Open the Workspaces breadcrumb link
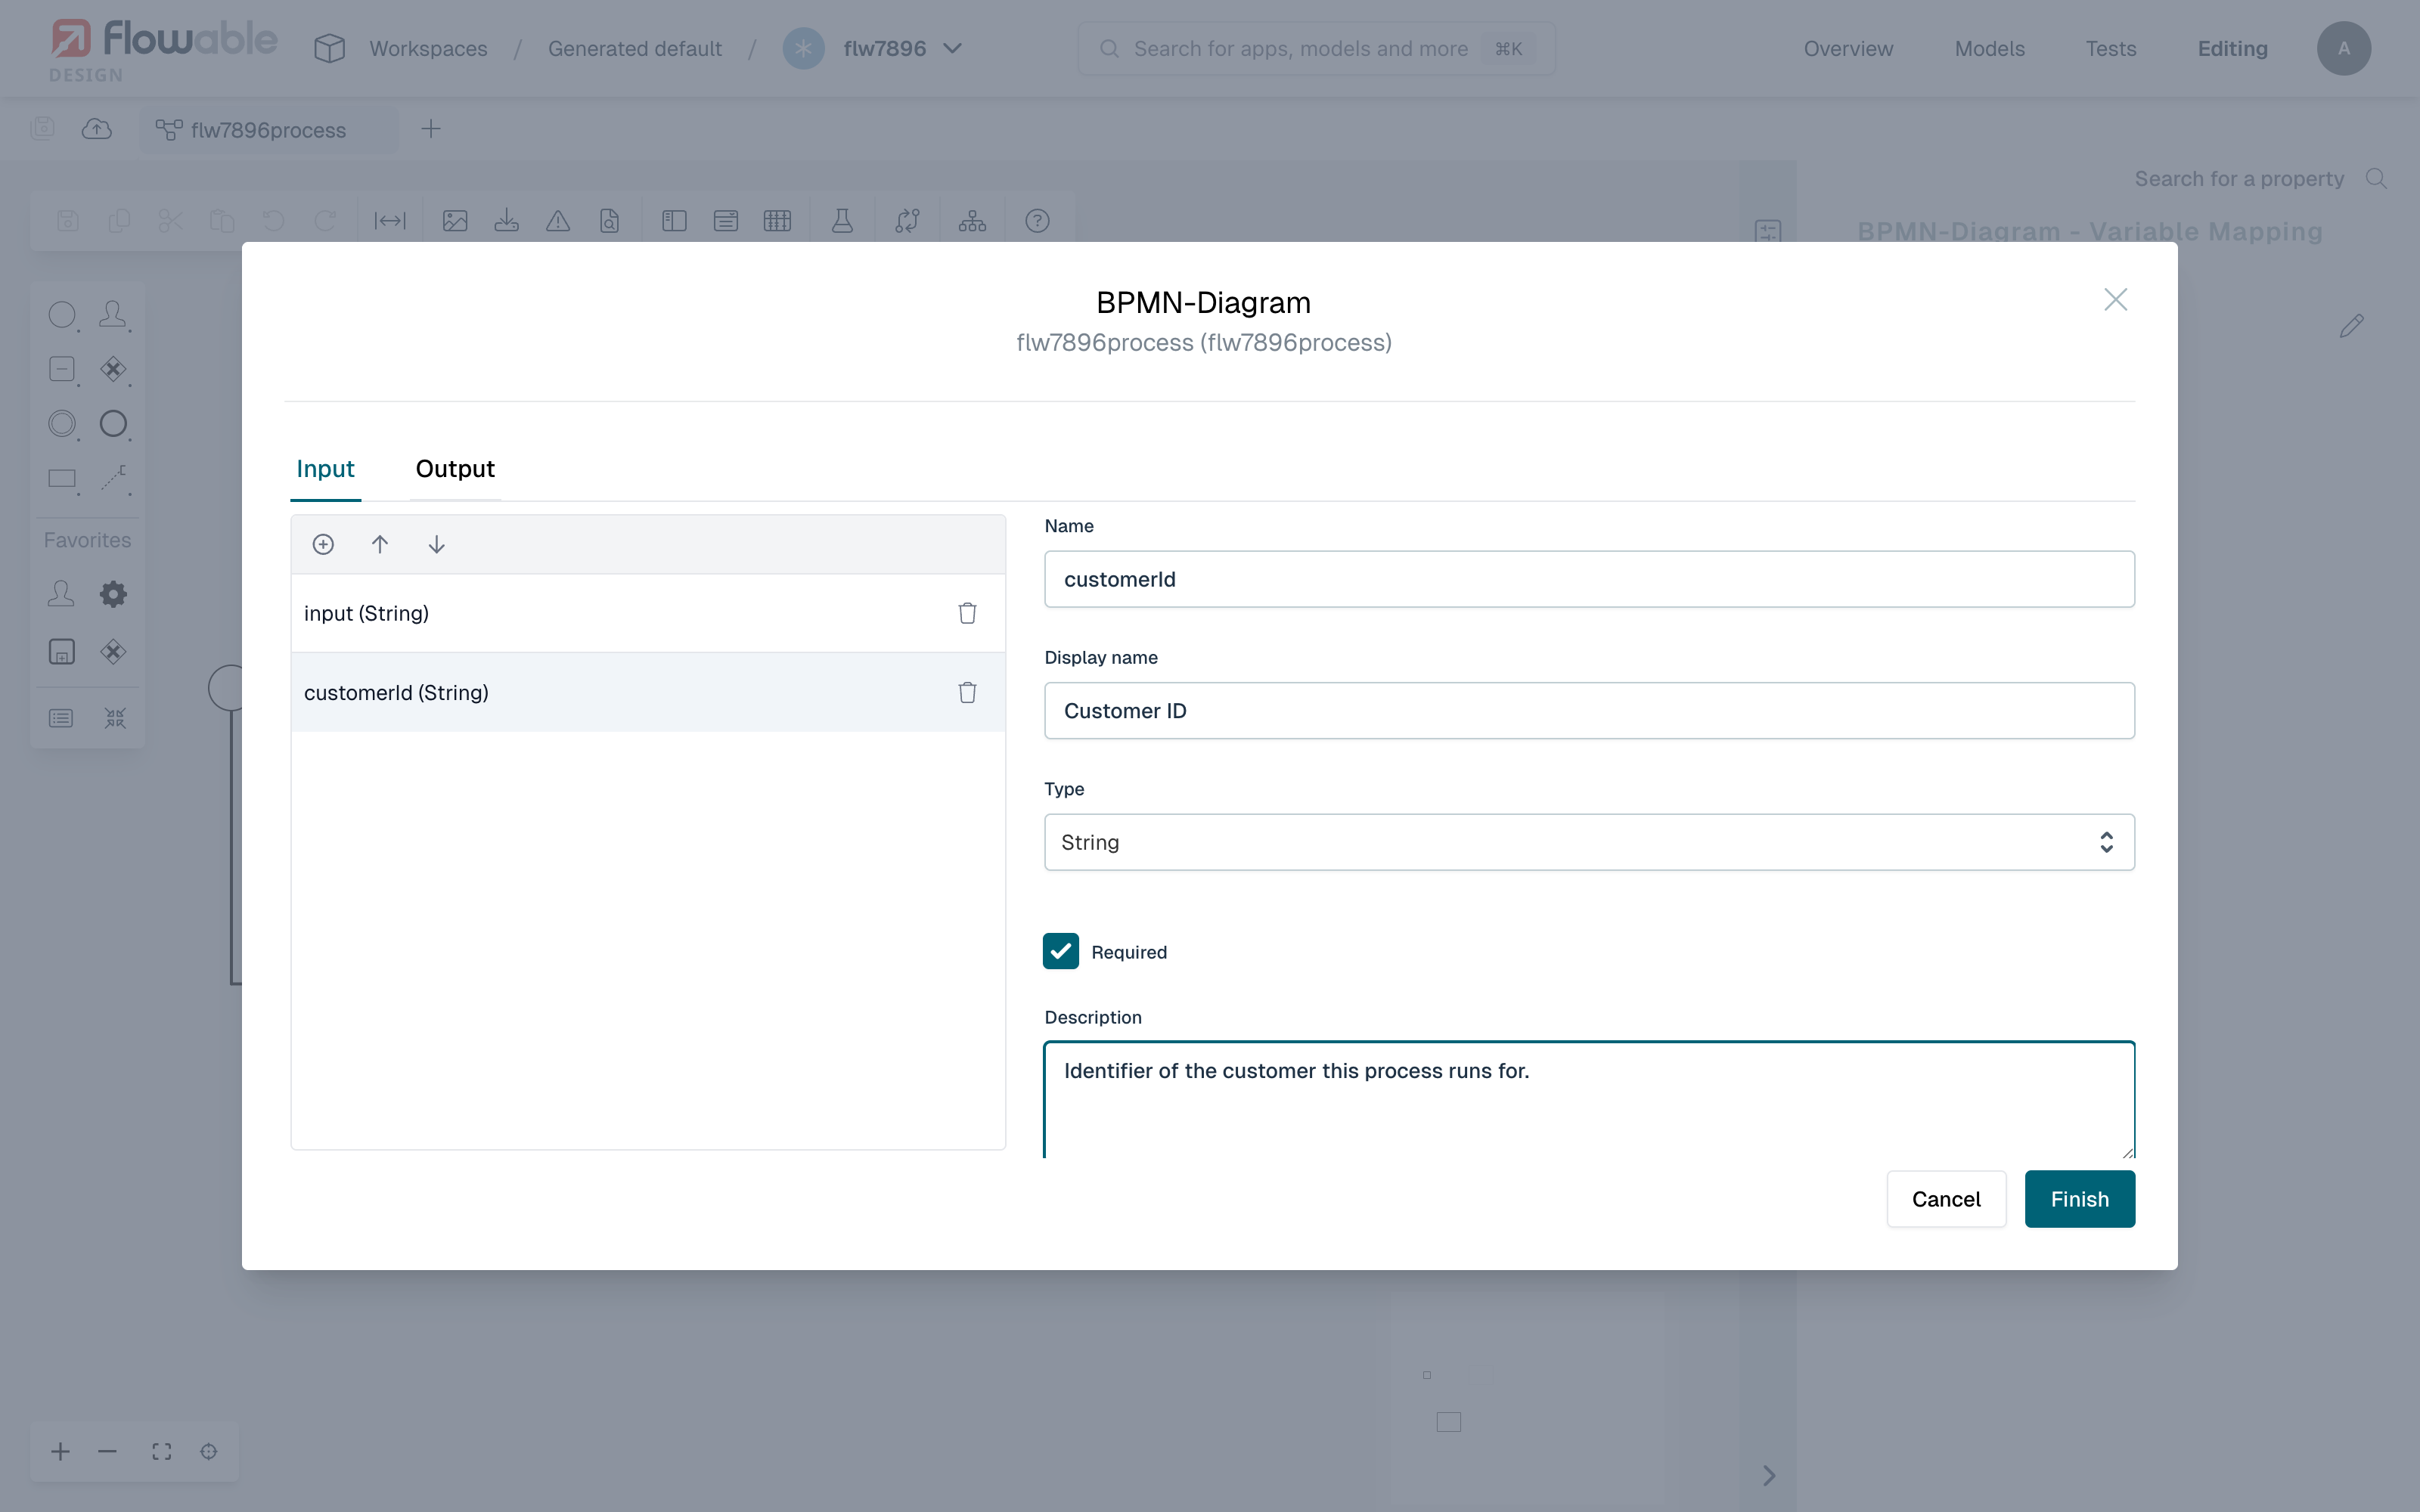 pyautogui.click(x=428, y=48)
